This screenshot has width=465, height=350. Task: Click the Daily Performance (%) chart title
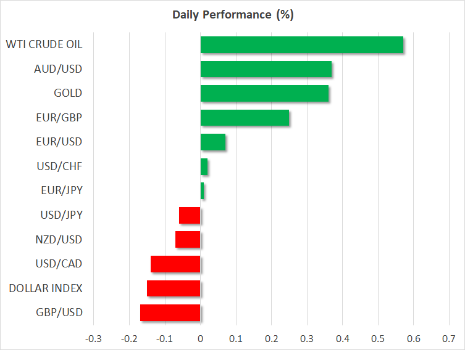click(x=233, y=15)
